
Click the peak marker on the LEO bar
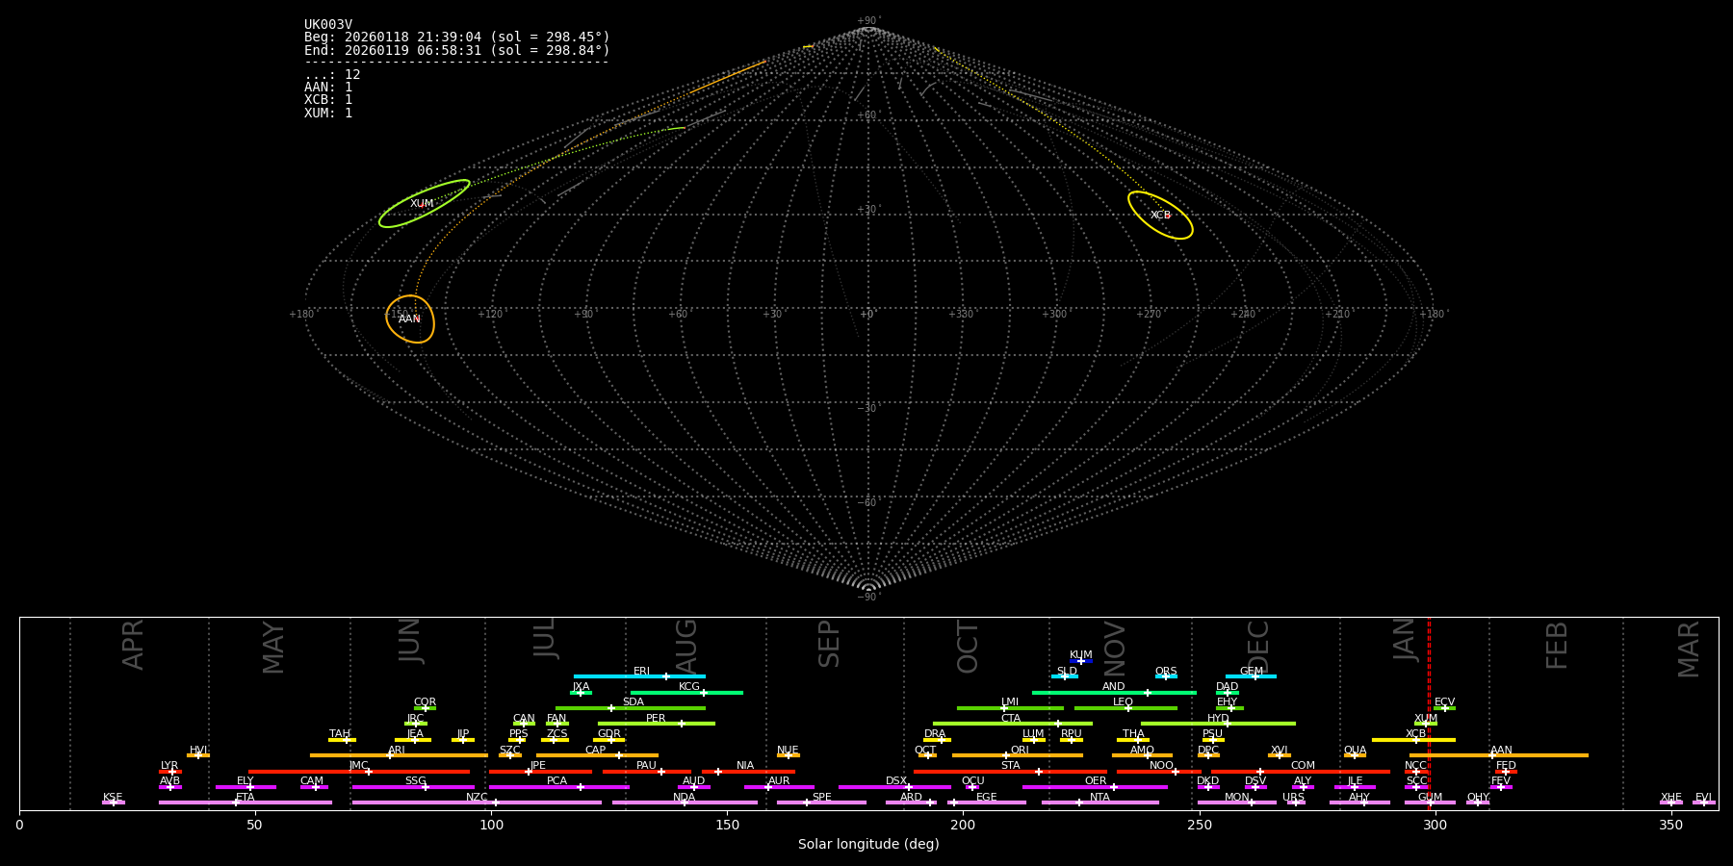pyautogui.click(x=1128, y=708)
